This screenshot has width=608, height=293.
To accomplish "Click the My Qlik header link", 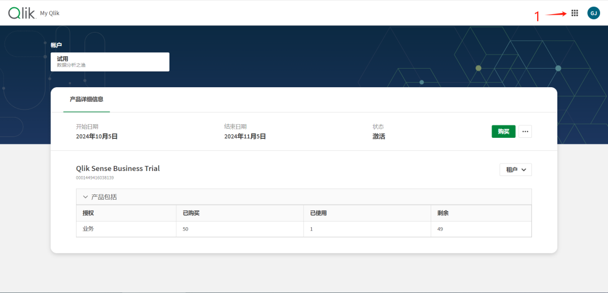I will [x=50, y=13].
